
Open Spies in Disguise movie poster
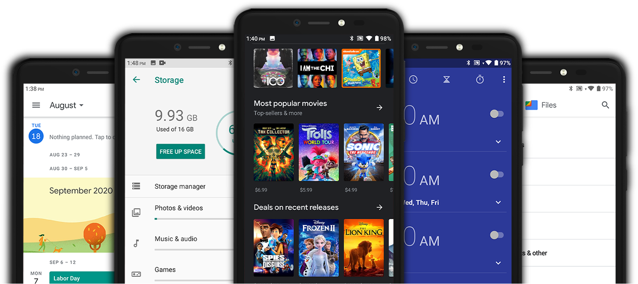[273, 248]
